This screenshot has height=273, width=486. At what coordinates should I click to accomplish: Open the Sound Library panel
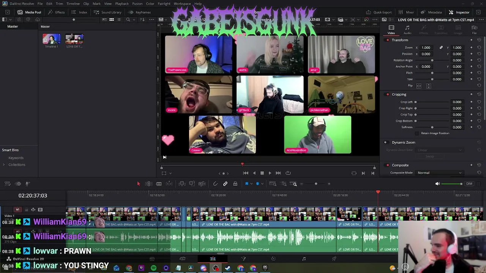click(107, 12)
